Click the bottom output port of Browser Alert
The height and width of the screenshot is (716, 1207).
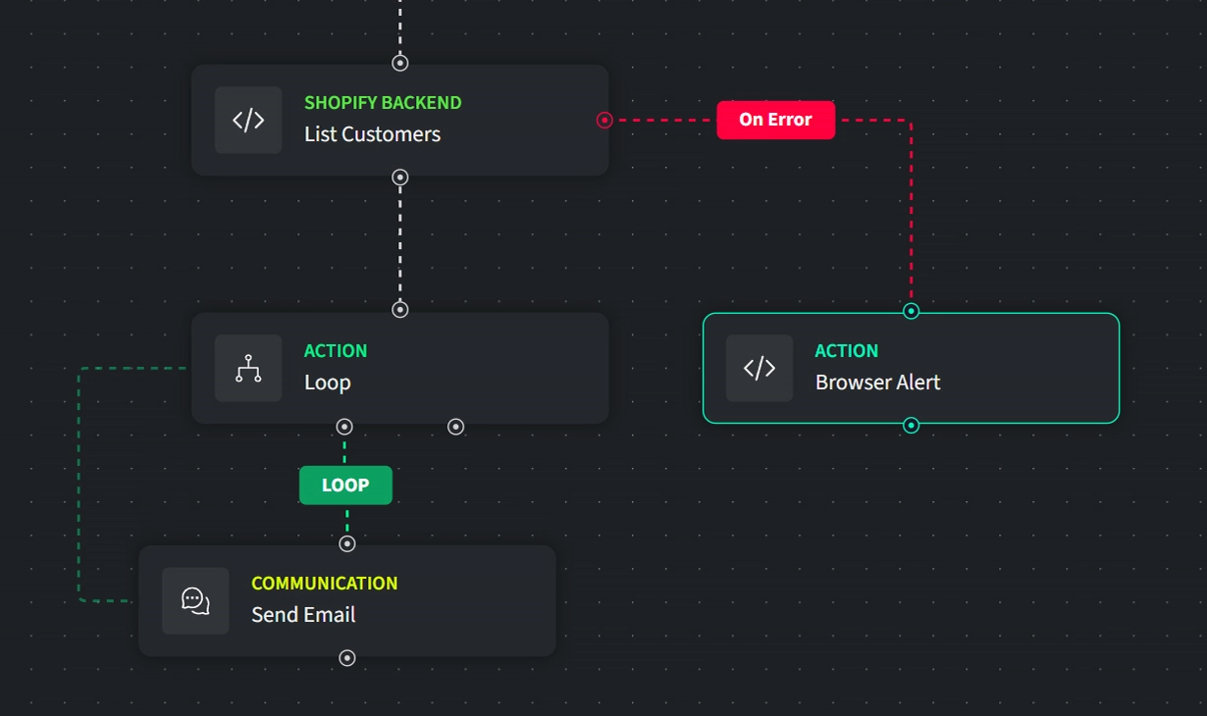coord(911,425)
